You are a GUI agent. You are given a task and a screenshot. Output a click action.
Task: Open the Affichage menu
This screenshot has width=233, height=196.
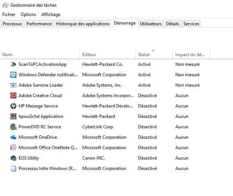pos(51,15)
